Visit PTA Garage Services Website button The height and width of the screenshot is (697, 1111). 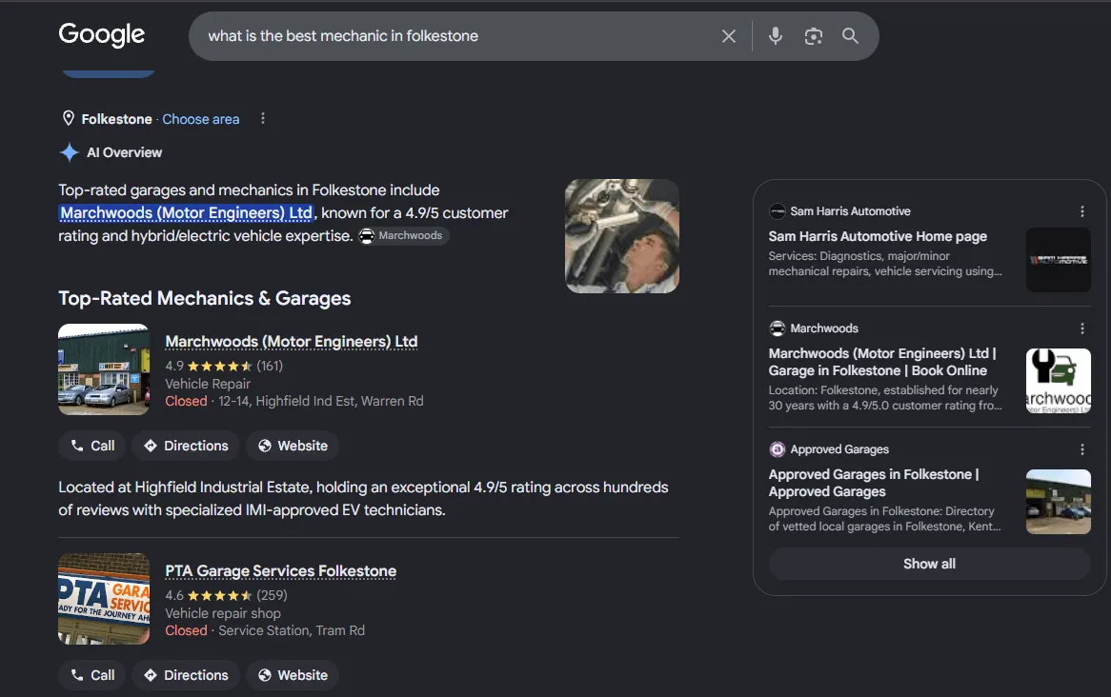[293, 675]
